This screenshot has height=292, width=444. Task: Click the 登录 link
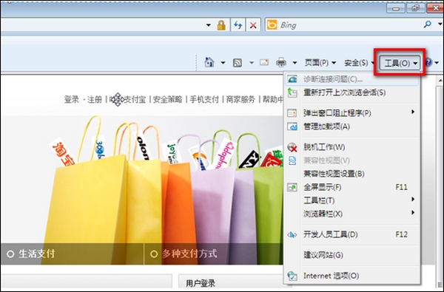(72, 100)
